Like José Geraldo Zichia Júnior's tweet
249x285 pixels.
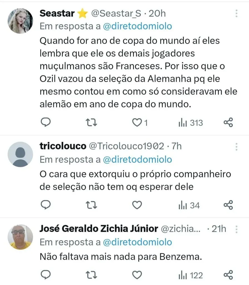137,275
